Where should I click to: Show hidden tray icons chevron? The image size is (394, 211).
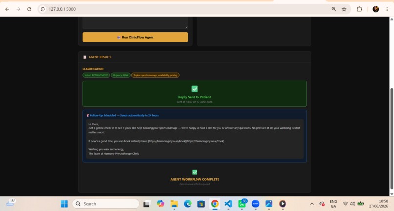tap(312, 204)
